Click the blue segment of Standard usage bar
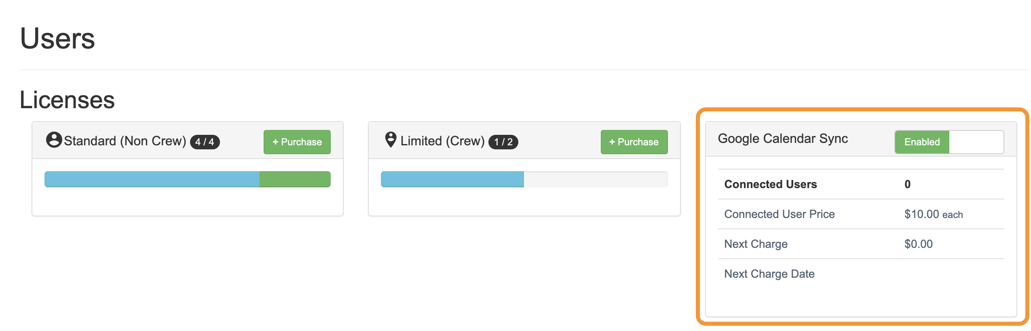Image resolution: width=1031 pixels, height=331 pixels. (152, 179)
